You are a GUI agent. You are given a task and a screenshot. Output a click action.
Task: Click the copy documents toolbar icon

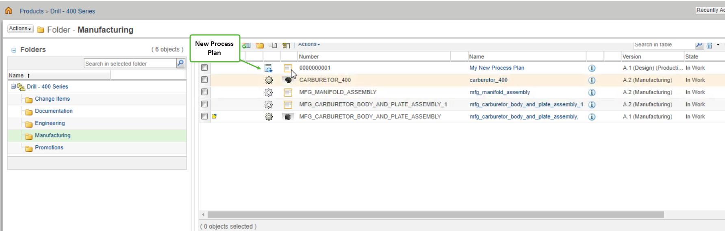coord(273,45)
